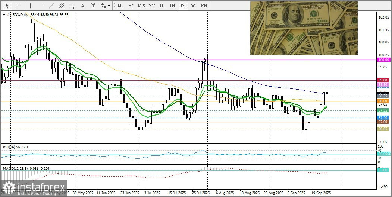Screen dimensions: 392x197
Task: Switch to the M30 timeframe
Action: pyautogui.click(x=152, y=6)
